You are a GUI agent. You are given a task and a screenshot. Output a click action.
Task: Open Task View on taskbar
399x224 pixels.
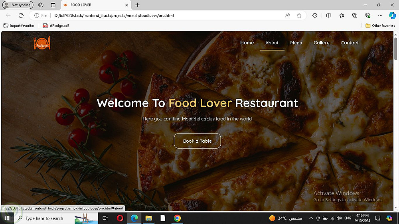point(105,218)
